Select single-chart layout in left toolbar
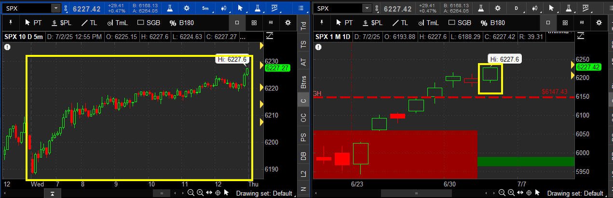 click(x=237, y=23)
